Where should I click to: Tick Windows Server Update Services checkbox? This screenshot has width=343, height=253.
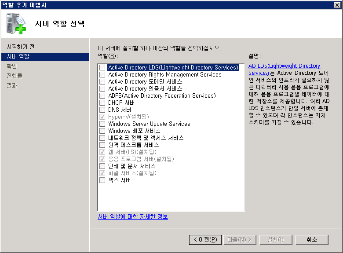tap(102, 124)
